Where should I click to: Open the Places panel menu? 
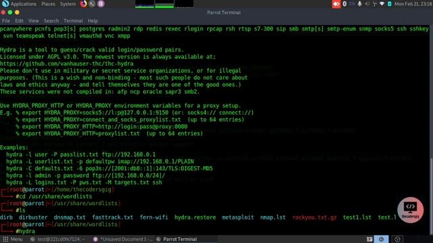48,4
